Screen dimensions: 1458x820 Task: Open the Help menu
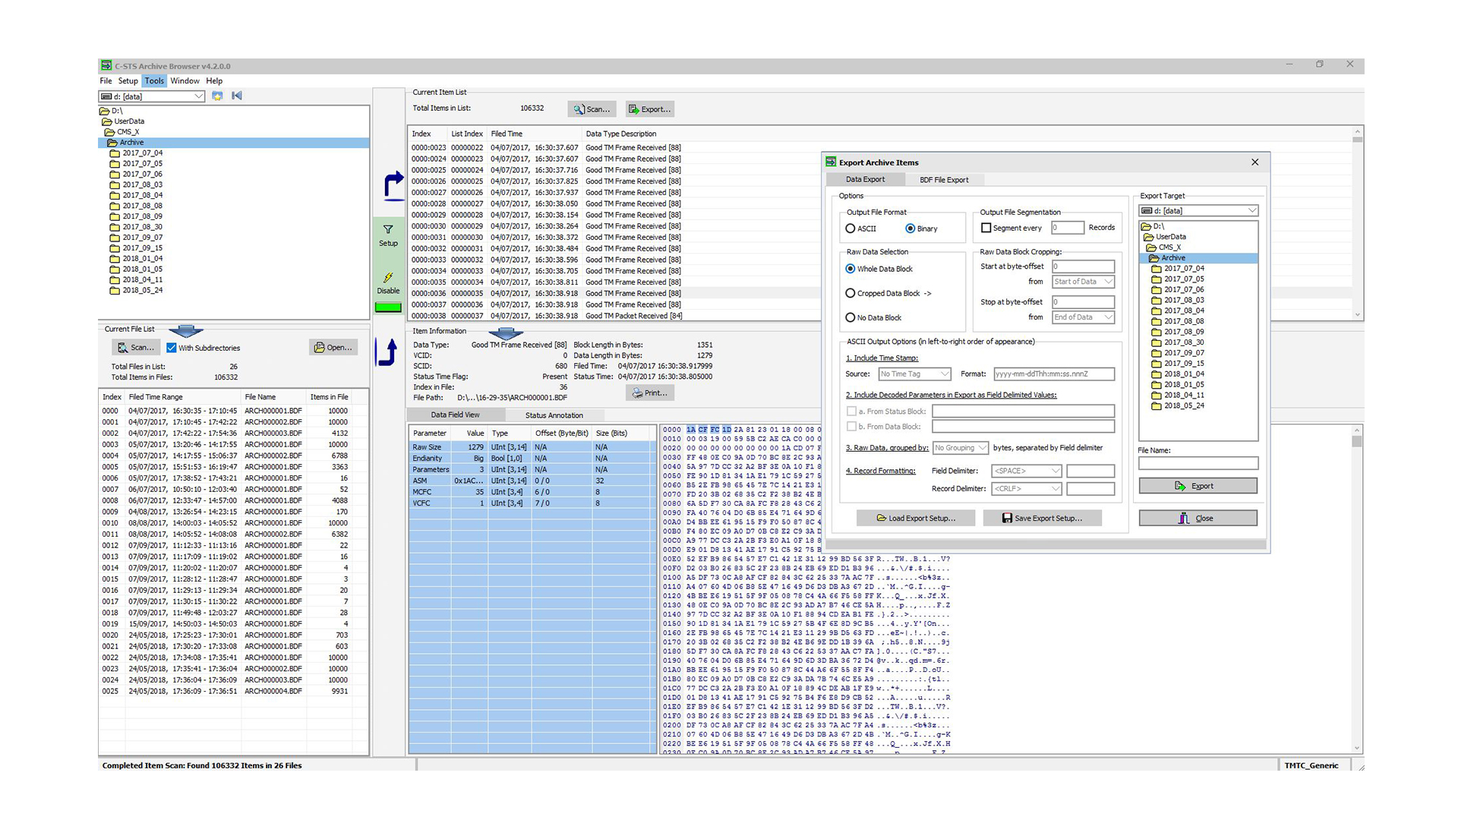pos(214,80)
